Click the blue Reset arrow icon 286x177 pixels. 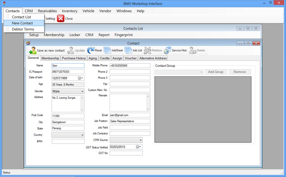click(x=91, y=50)
